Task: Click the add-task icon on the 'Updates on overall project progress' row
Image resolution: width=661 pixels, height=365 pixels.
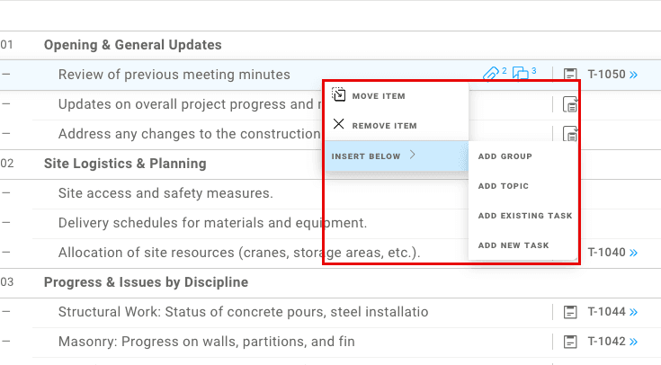Action: click(570, 104)
